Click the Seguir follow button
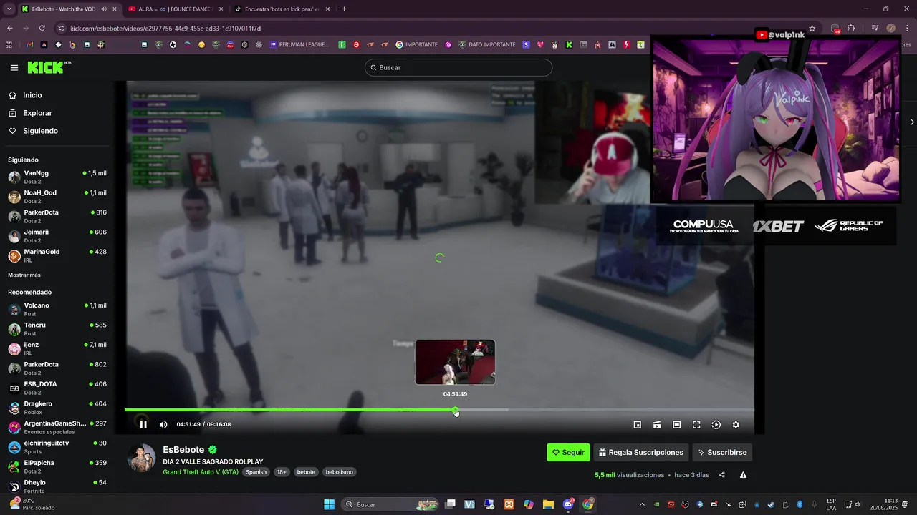Screen dimensions: 917x515 [568, 453]
